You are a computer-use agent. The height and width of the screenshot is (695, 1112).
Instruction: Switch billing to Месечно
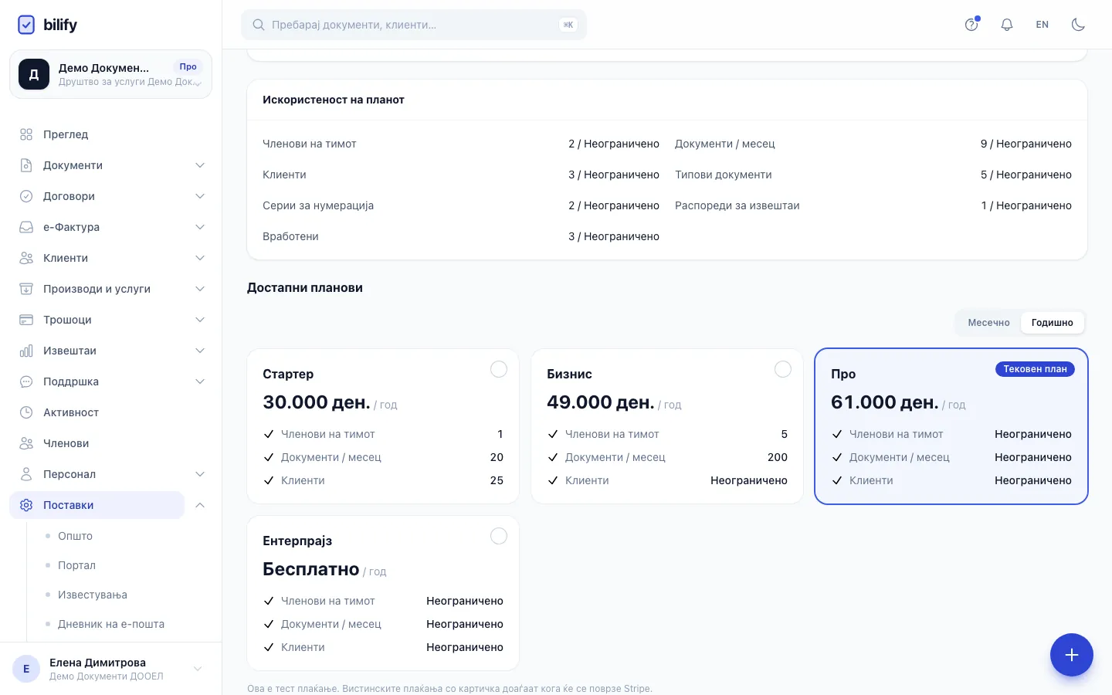coord(988,323)
